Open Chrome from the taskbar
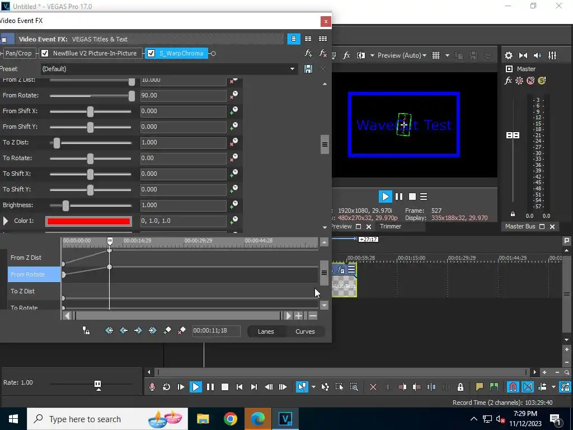 click(230, 419)
